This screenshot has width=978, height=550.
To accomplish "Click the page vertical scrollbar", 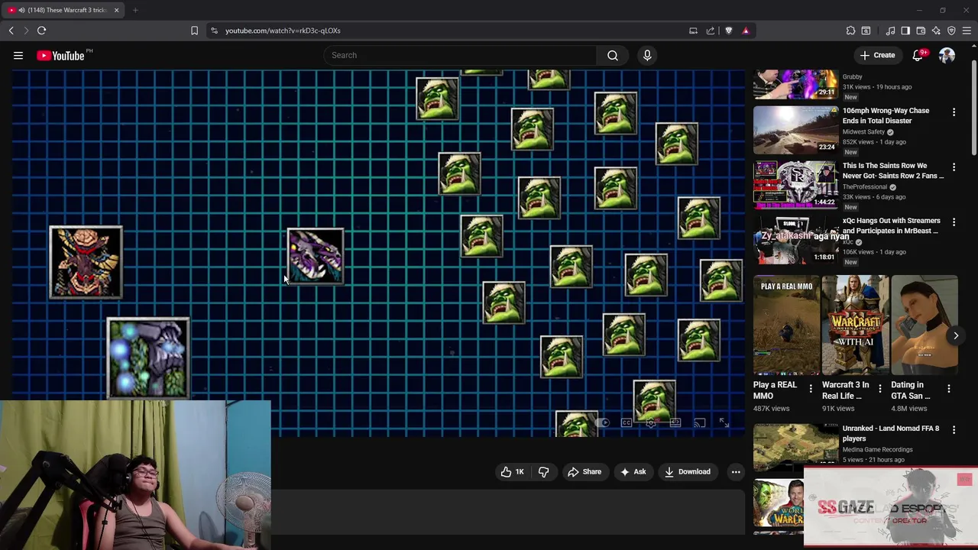I will [x=973, y=107].
